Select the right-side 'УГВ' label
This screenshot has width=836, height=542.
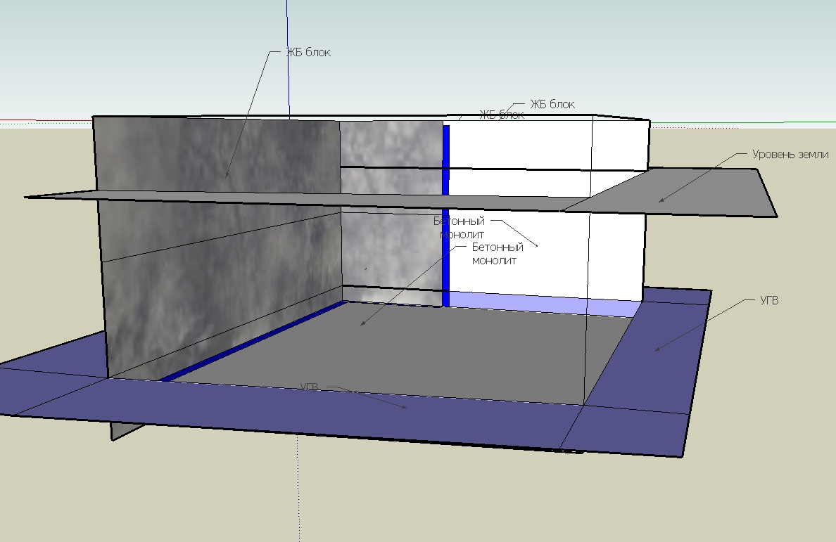(769, 300)
